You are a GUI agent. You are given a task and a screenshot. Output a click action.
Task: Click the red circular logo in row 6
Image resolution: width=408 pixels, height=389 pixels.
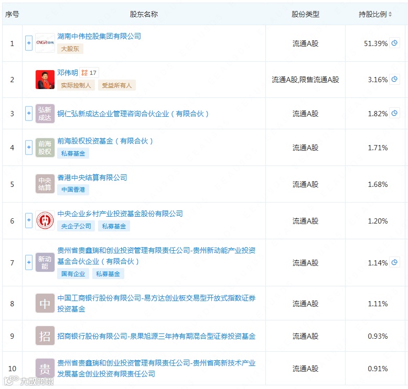[x=45, y=220]
